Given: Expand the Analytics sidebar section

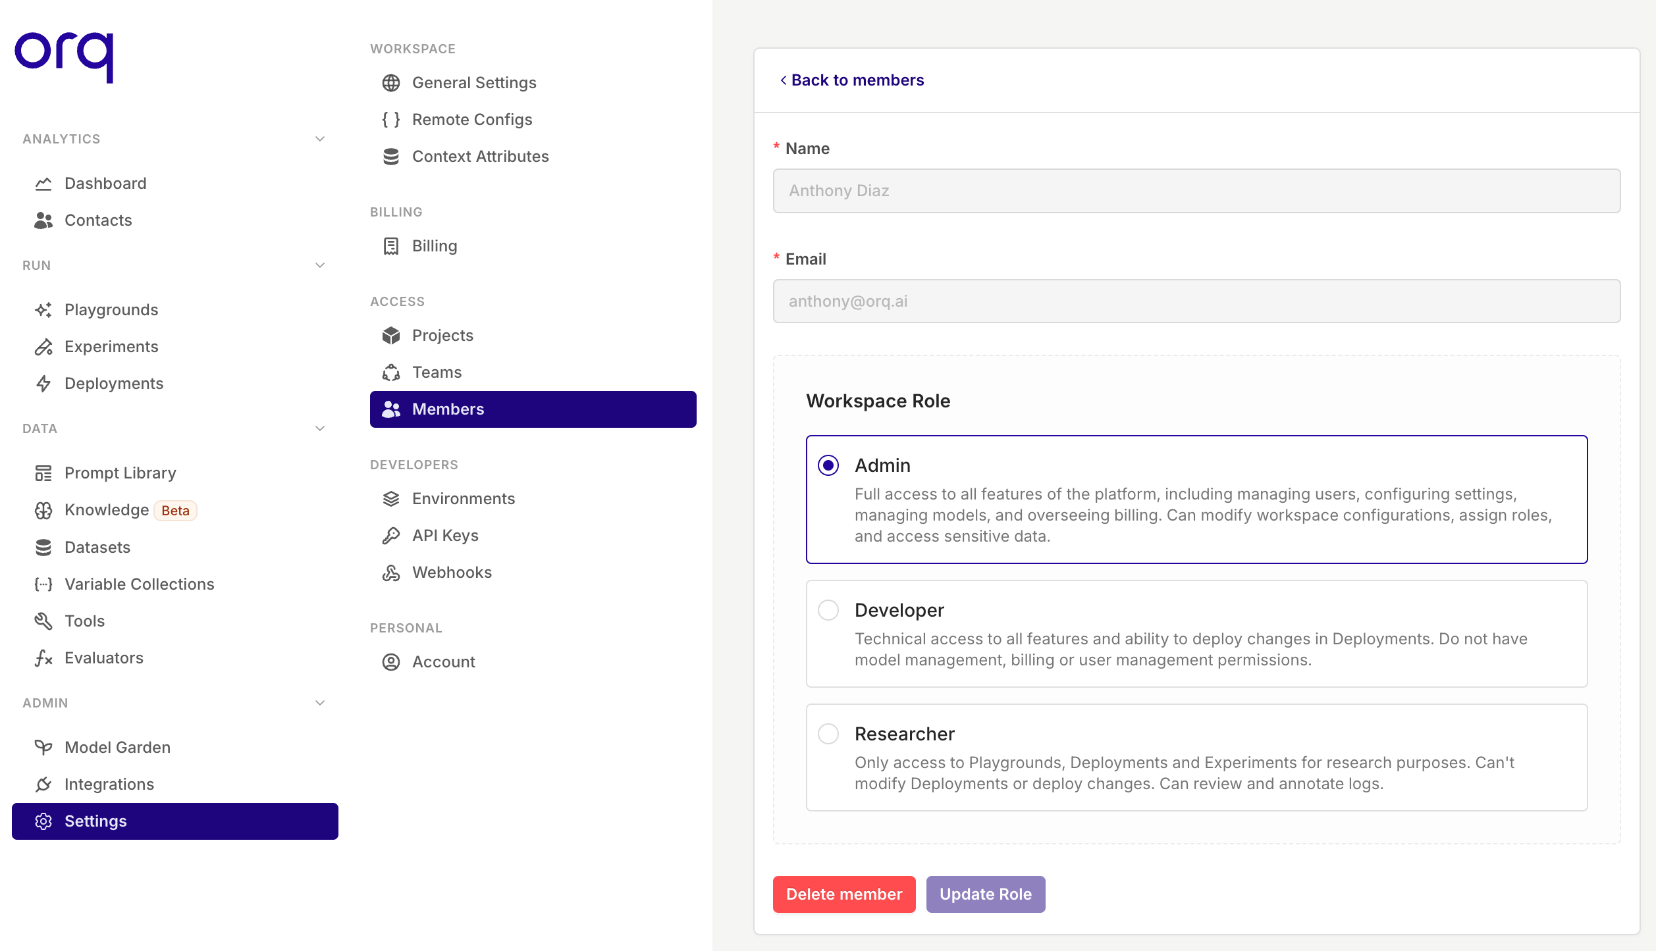Looking at the screenshot, I should coord(319,139).
